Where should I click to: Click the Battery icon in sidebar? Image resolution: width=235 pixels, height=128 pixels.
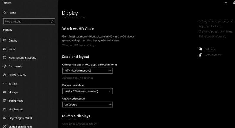click(x=4, y=83)
